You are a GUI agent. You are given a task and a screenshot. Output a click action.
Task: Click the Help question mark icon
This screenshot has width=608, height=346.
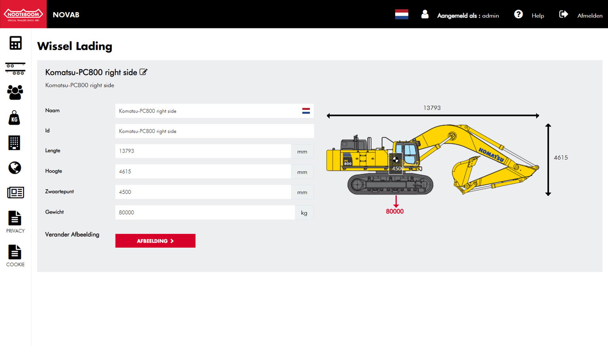pos(518,15)
